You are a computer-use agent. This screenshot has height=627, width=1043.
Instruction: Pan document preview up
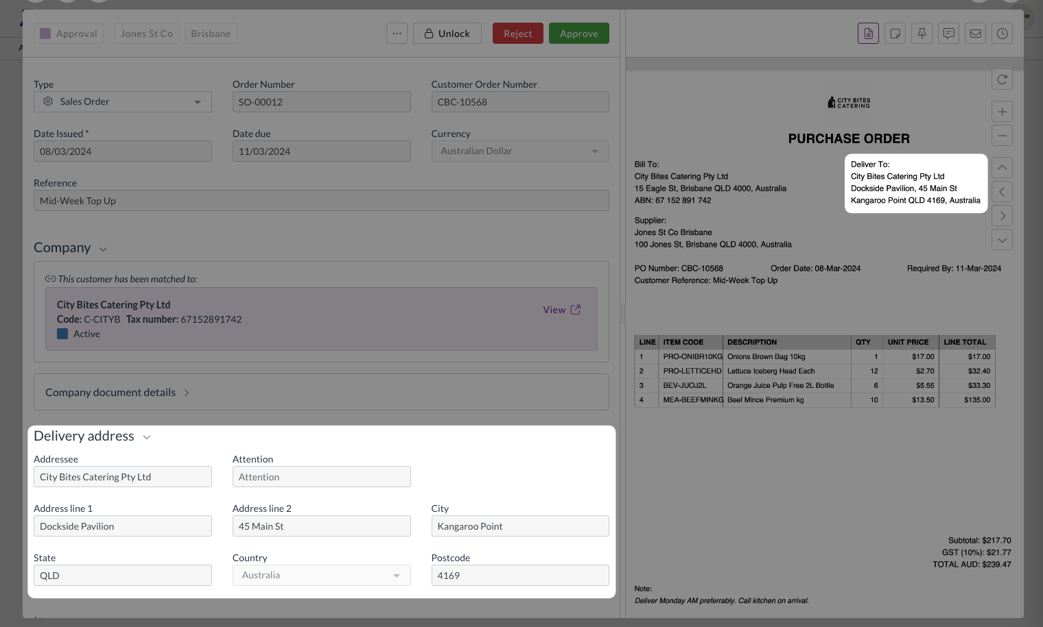tap(1002, 167)
